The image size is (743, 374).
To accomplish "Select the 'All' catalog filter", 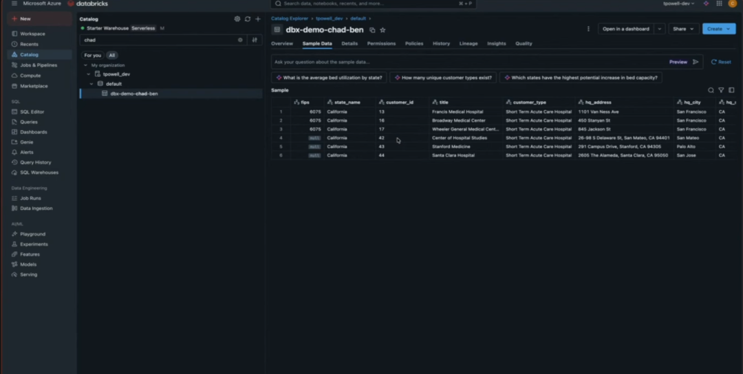I will point(112,56).
